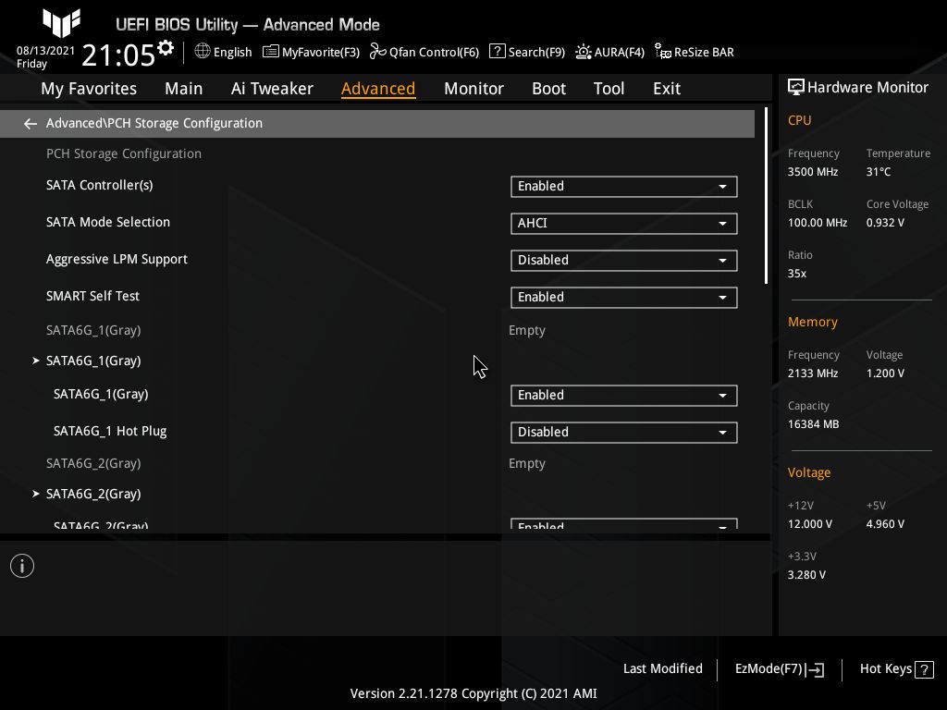Click the info circle icon
This screenshot has width=947, height=710.
tap(22, 566)
